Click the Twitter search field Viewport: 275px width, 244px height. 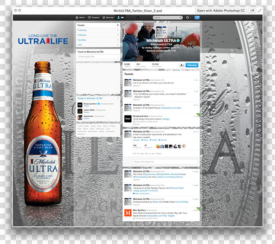(x=167, y=18)
